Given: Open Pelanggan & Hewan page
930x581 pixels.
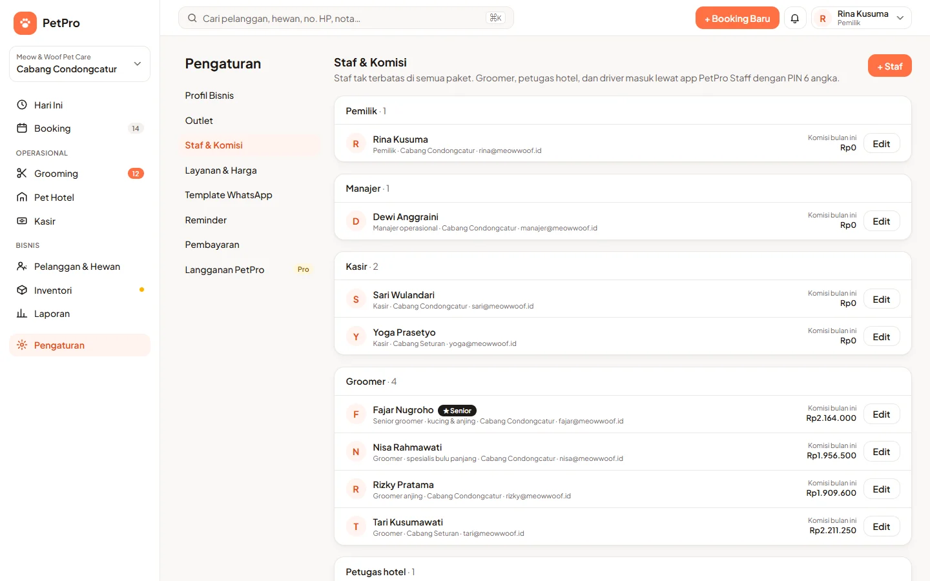Looking at the screenshot, I should 80,267.
